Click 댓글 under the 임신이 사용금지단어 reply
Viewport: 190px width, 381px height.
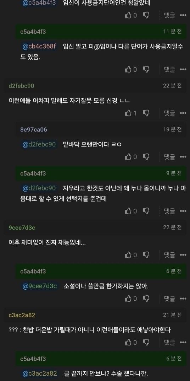point(169,15)
